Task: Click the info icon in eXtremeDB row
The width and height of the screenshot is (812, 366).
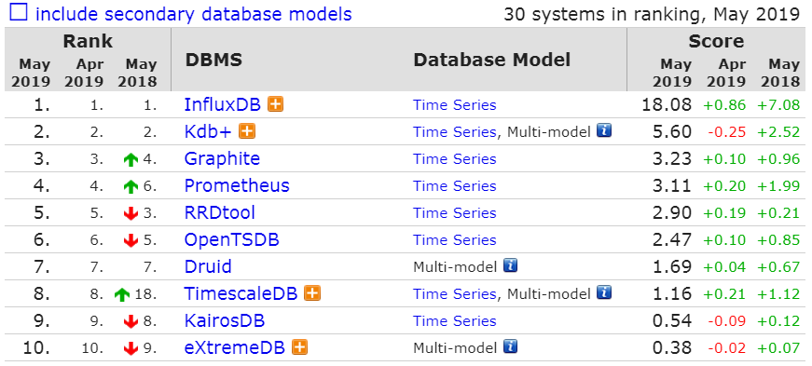Action: tap(510, 346)
